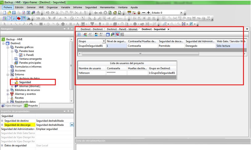Click the zoom-to-fit frame icon
The image size is (251, 150).
point(184,24)
